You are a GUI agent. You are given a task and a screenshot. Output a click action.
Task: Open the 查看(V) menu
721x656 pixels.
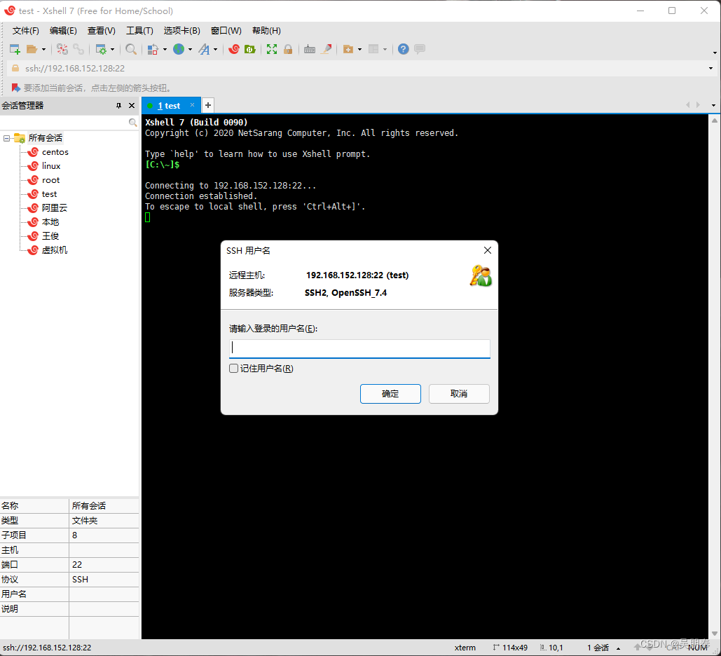[101, 31]
